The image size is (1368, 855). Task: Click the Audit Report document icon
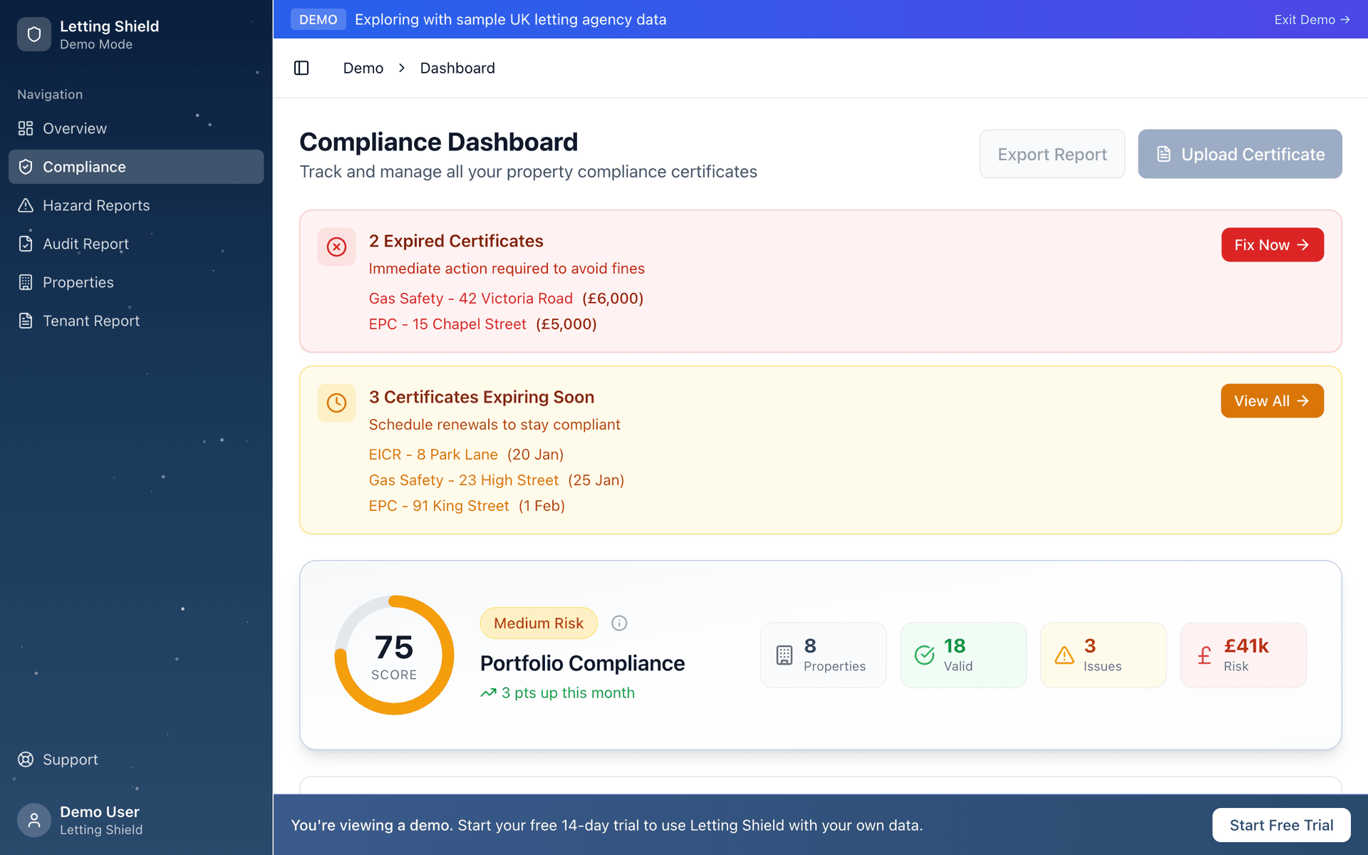click(26, 243)
